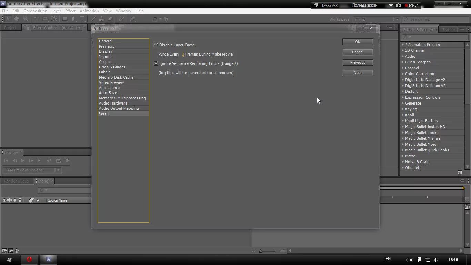Select the Hand tool in the toolbar
The width and height of the screenshot is (471, 265).
(16, 19)
